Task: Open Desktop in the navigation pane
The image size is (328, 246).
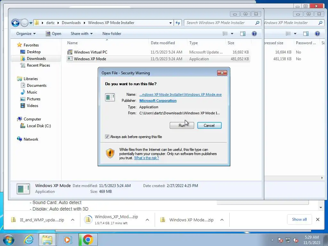Action: 34,52
